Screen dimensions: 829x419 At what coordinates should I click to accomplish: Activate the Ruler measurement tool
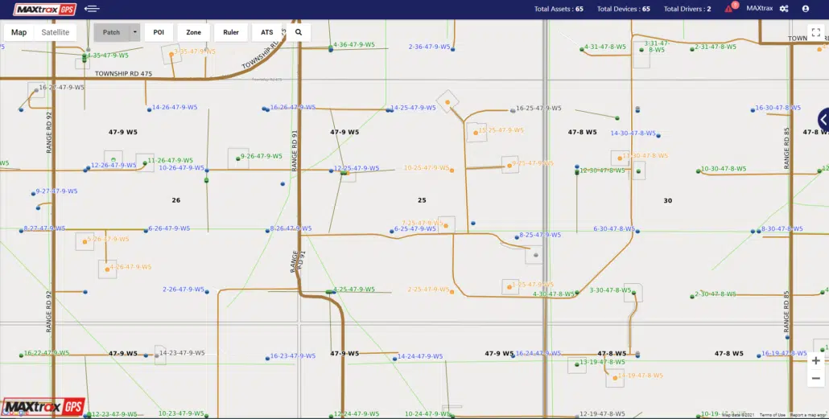click(231, 32)
